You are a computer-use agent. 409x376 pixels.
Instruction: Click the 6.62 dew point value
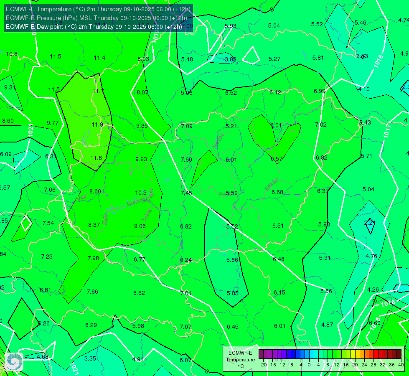click(x=139, y=293)
